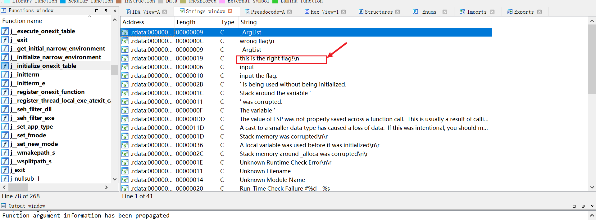Close the Hex View-1 tab
The width and height of the screenshot is (596, 220).
pos(343,12)
